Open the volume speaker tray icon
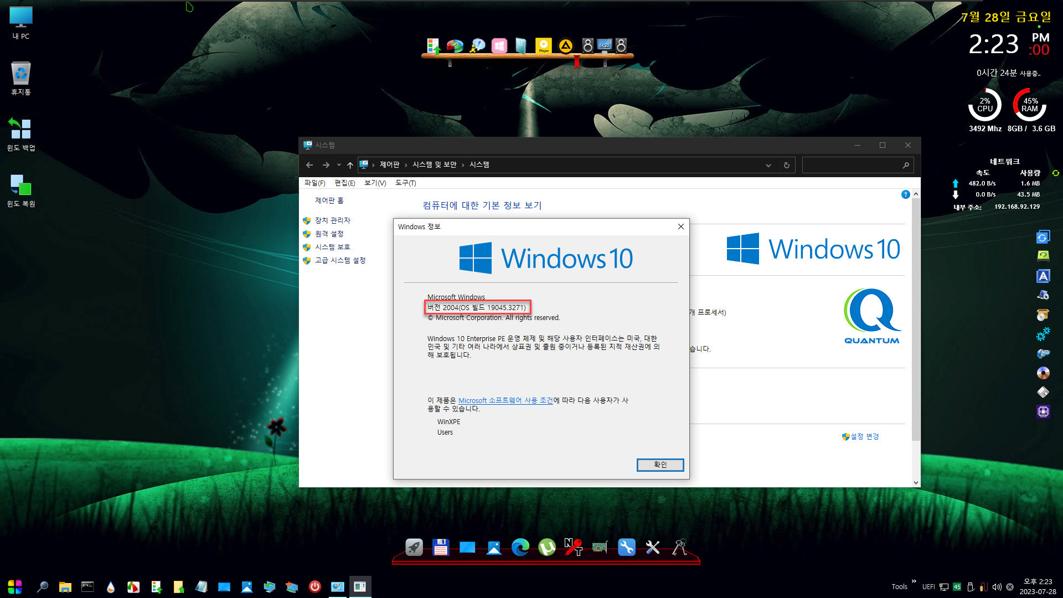The image size is (1063, 598). 997,587
